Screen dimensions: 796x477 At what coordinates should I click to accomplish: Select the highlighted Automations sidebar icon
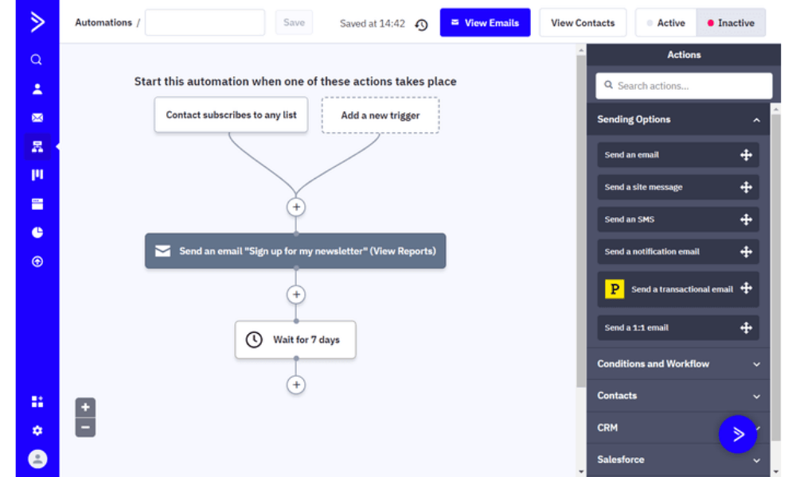pos(37,146)
